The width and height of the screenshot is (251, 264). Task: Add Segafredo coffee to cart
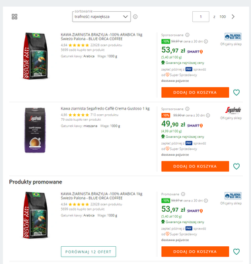tap(195, 166)
